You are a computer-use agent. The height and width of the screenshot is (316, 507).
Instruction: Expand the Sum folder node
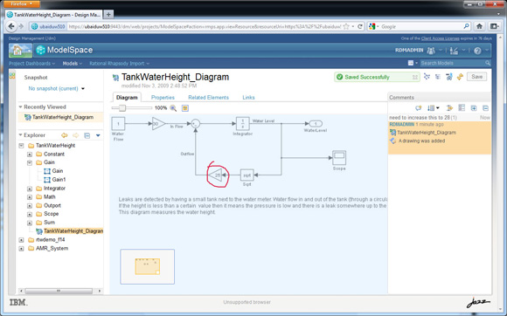pos(30,223)
